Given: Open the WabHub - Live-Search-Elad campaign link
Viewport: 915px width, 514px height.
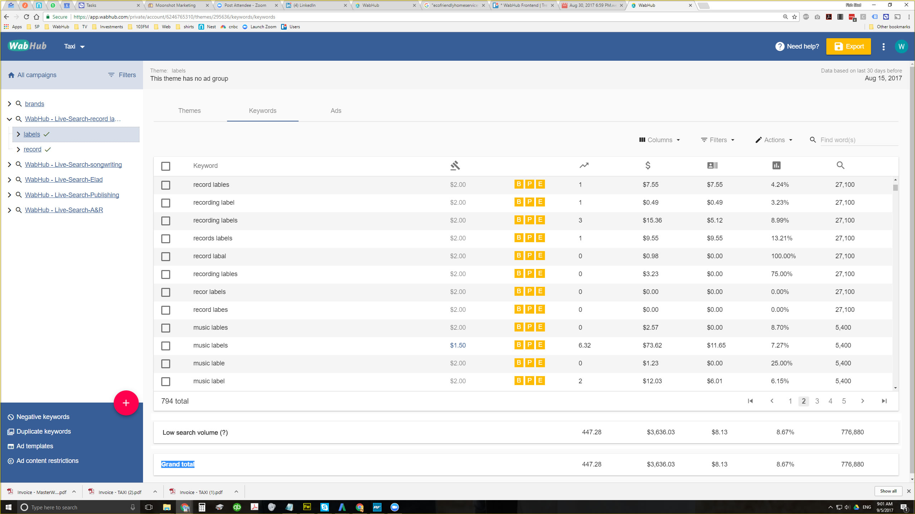Looking at the screenshot, I should tap(64, 180).
